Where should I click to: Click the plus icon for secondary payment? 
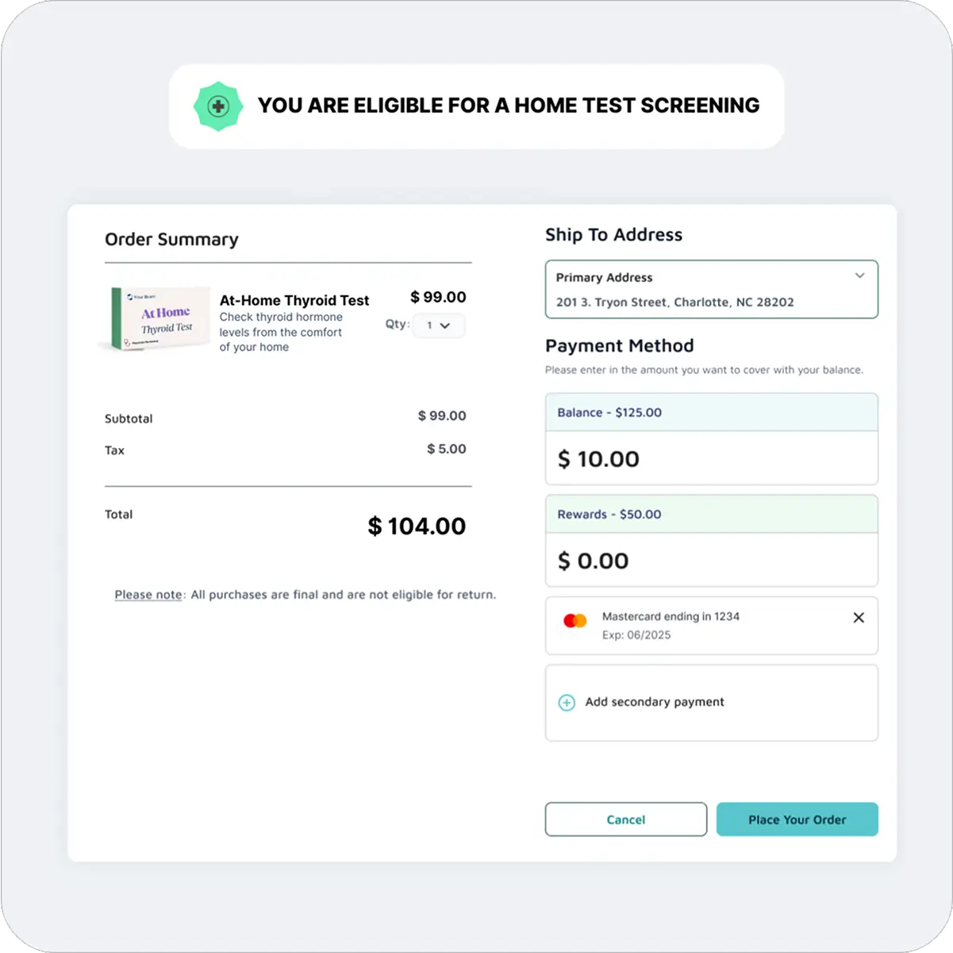point(567,703)
